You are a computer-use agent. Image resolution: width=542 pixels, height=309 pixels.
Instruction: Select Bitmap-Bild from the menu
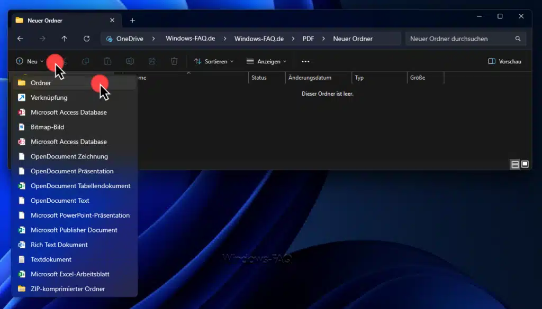(74, 127)
